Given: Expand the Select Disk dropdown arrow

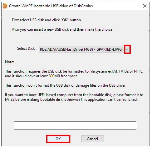Looking at the screenshot, I should coord(127,49).
